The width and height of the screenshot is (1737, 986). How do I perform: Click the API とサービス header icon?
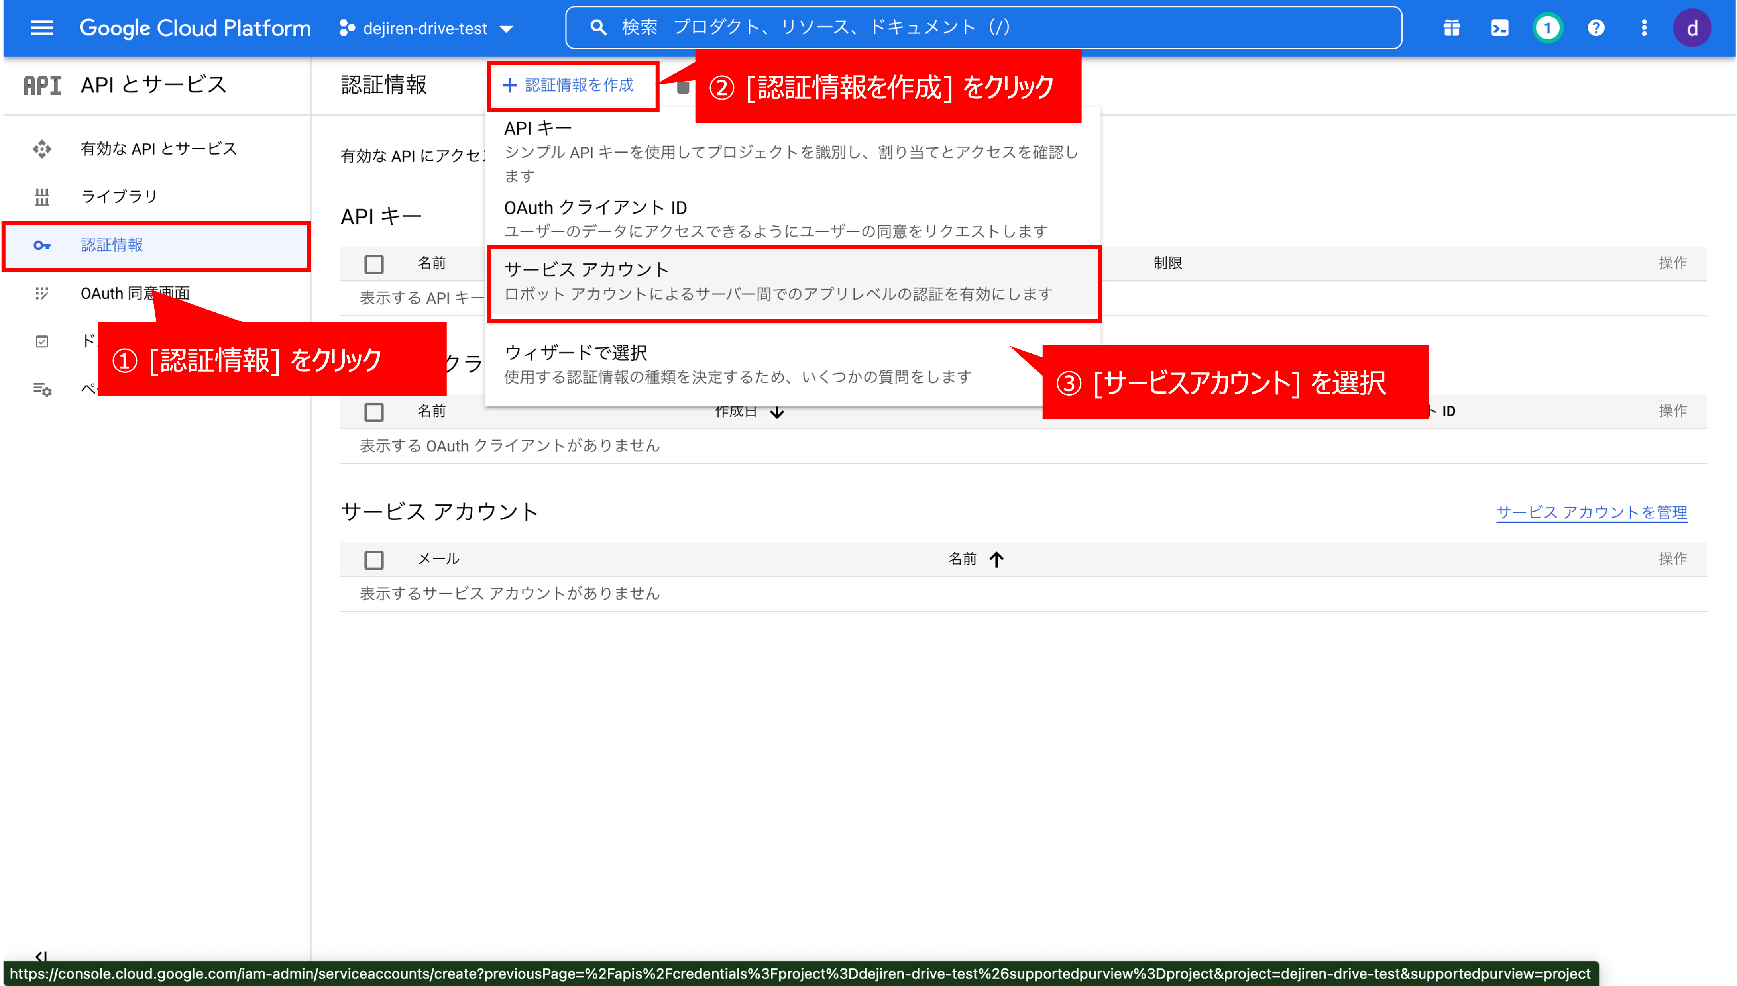click(x=43, y=85)
